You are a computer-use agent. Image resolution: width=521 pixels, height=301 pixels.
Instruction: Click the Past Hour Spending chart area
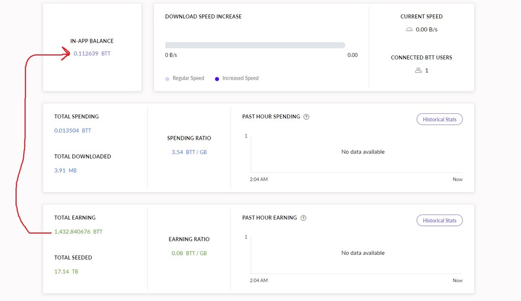[x=356, y=154]
